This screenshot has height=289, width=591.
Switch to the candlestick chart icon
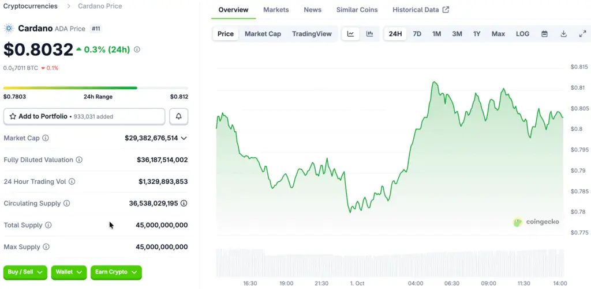point(369,34)
